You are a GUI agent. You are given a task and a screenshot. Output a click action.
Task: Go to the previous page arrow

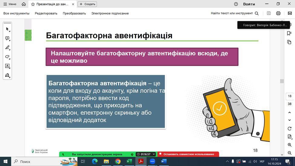290,112
